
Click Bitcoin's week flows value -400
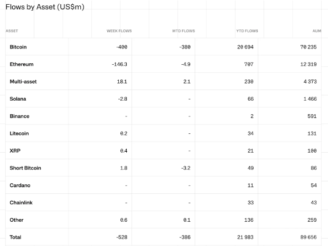(x=121, y=47)
